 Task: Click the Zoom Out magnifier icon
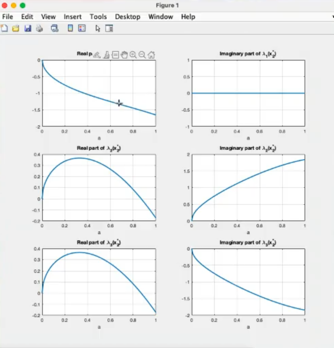142,55
